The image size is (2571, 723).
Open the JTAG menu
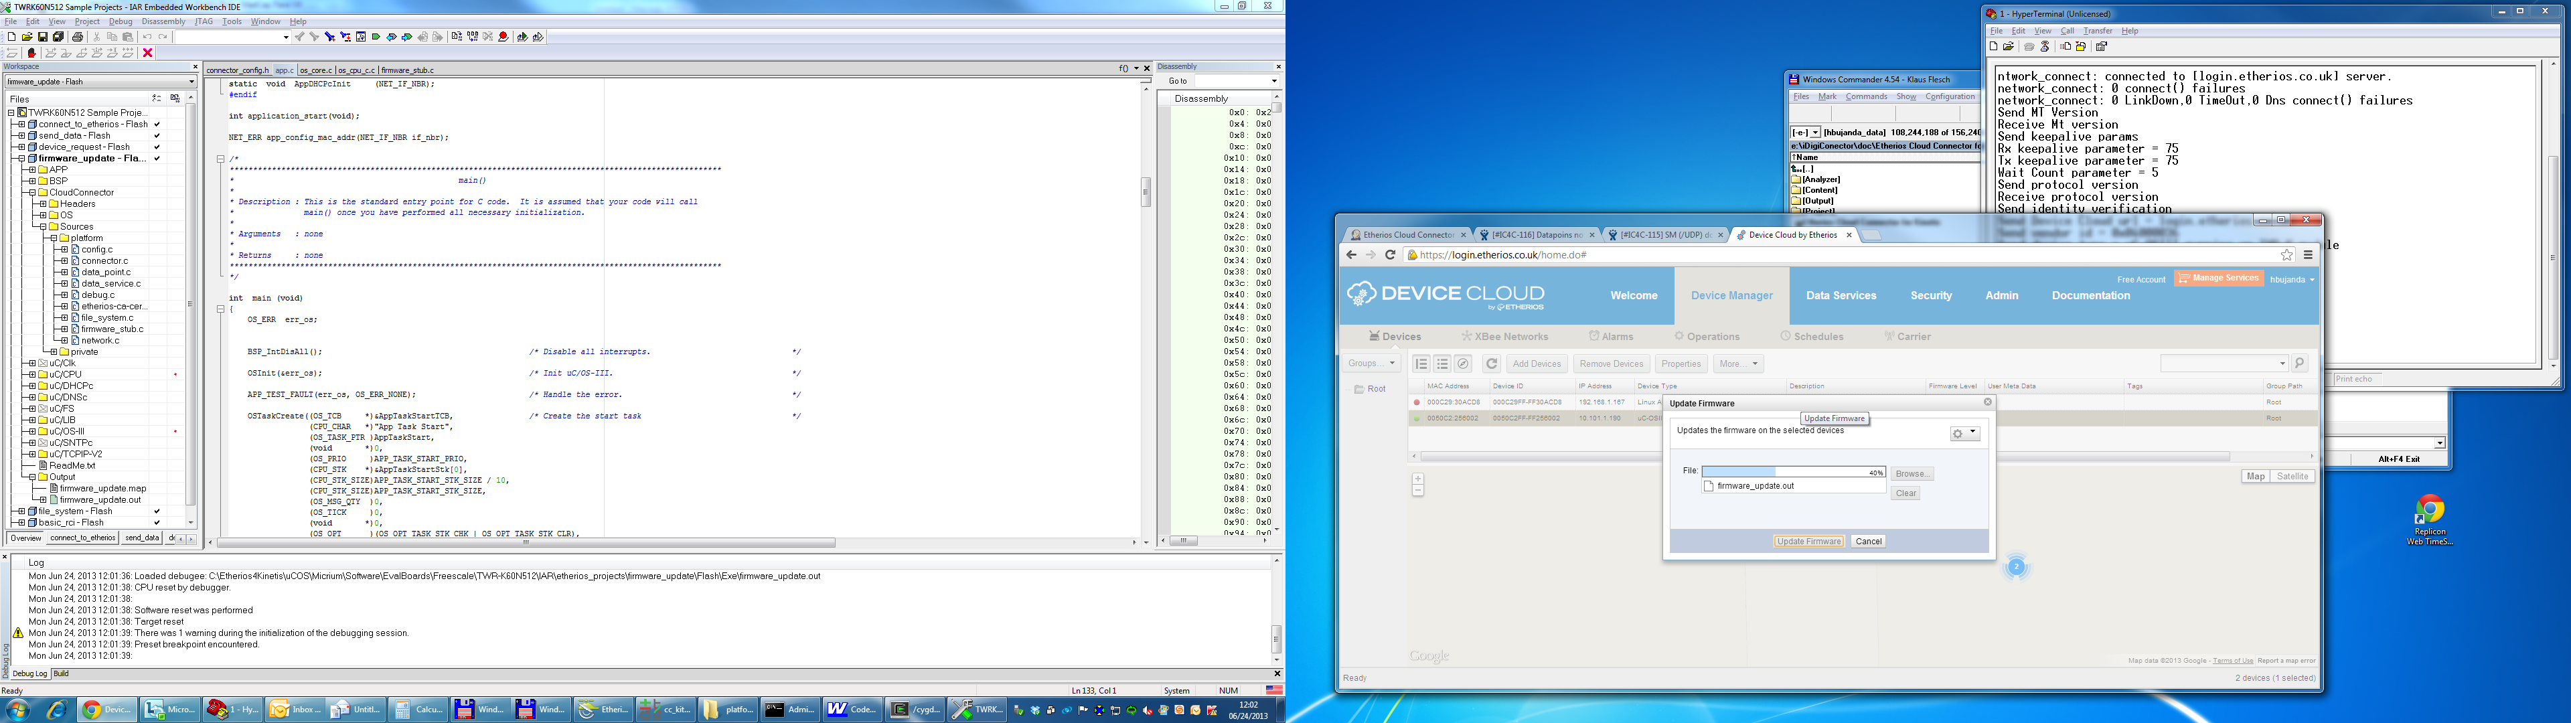(x=204, y=21)
